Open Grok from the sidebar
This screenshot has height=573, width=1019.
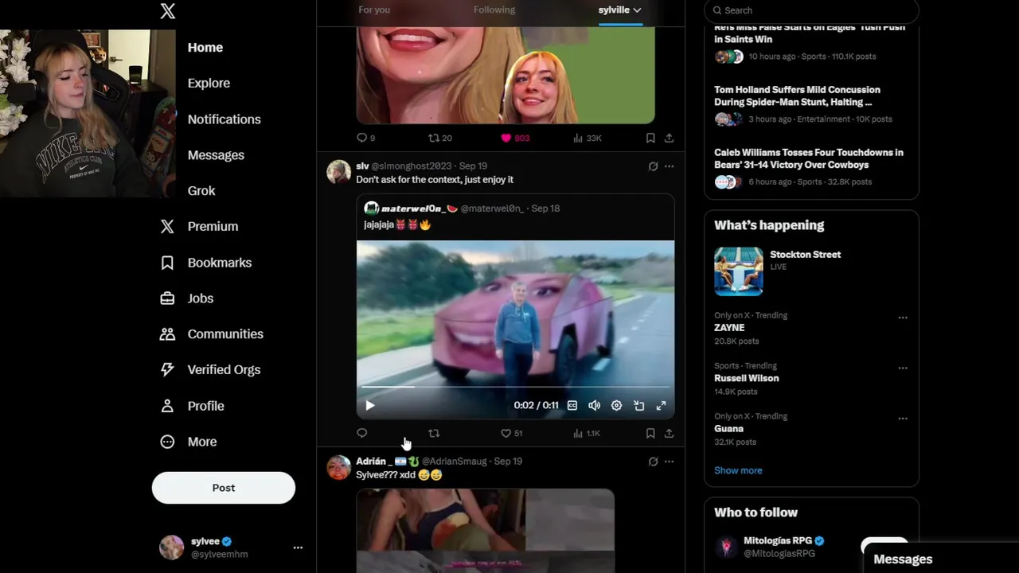(x=201, y=191)
